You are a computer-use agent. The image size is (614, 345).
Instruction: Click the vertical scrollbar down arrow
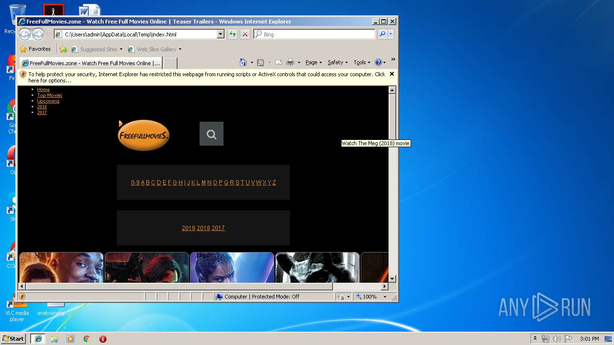coord(392,278)
